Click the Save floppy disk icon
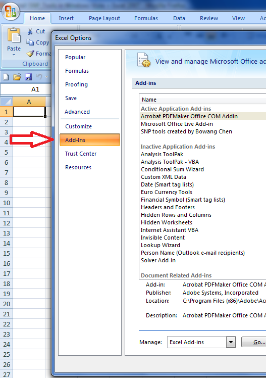Viewport: 266px width, 378px height. pyautogui.click(x=28, y=77)
